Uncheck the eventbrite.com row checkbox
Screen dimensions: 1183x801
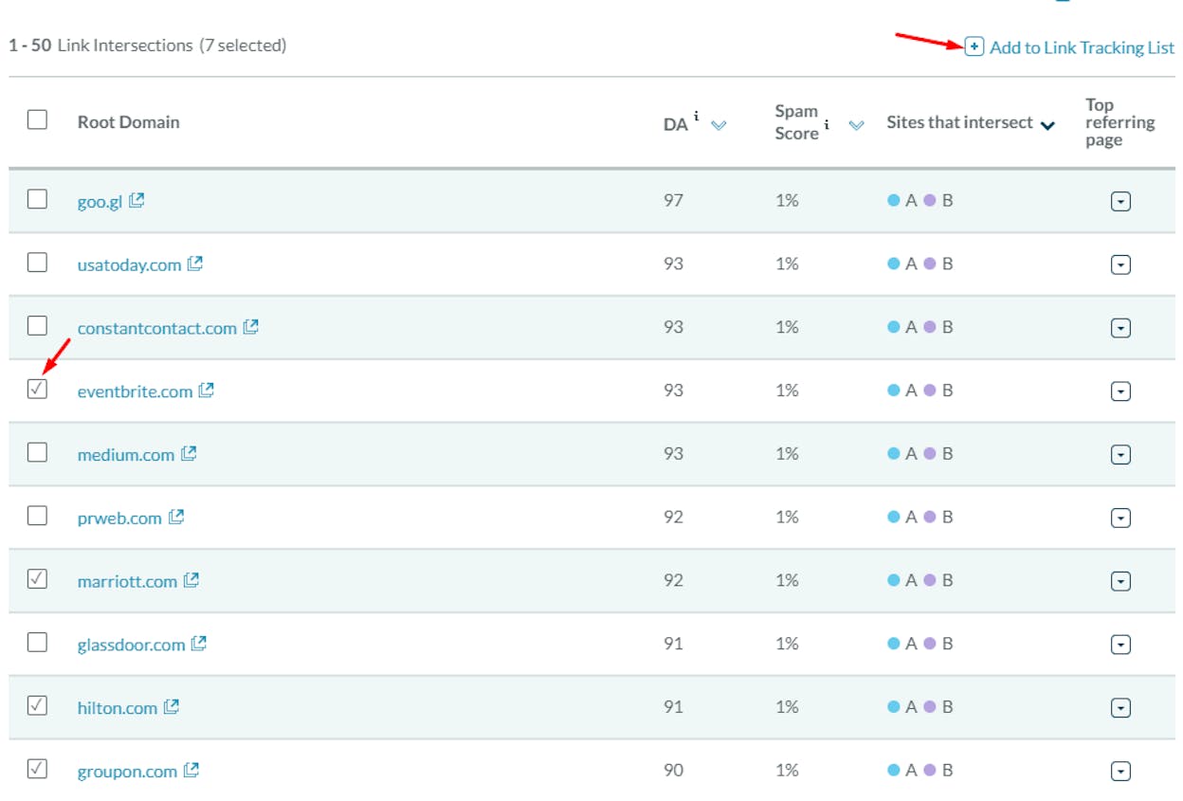37,389
